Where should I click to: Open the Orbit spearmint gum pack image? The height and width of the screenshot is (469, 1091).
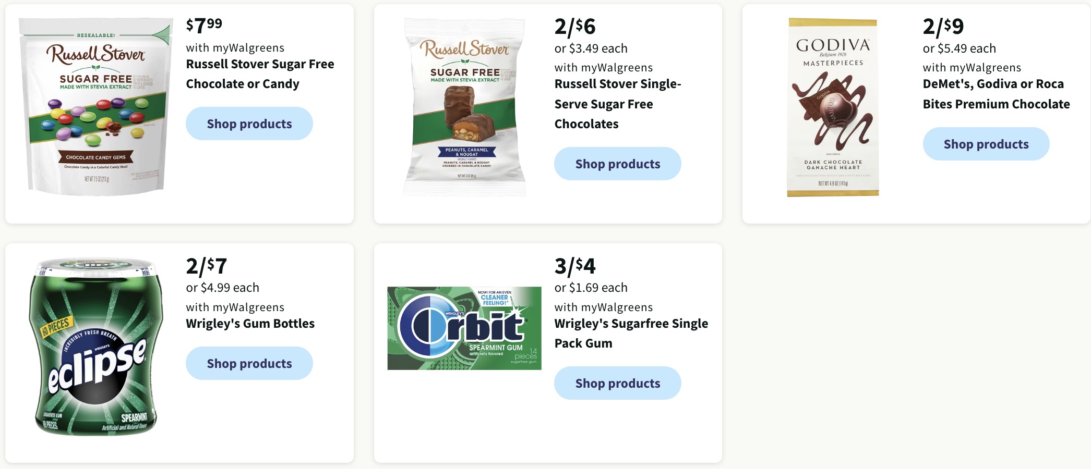click(x=464, y=328)
